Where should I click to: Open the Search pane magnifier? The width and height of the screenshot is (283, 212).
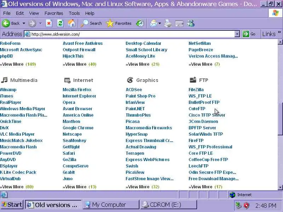[84, 23]
